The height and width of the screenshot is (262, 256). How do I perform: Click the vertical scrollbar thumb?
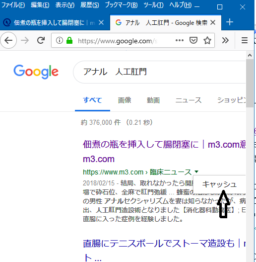250,83
